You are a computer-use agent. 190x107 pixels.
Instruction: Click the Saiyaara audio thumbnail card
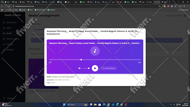[44, 74]
